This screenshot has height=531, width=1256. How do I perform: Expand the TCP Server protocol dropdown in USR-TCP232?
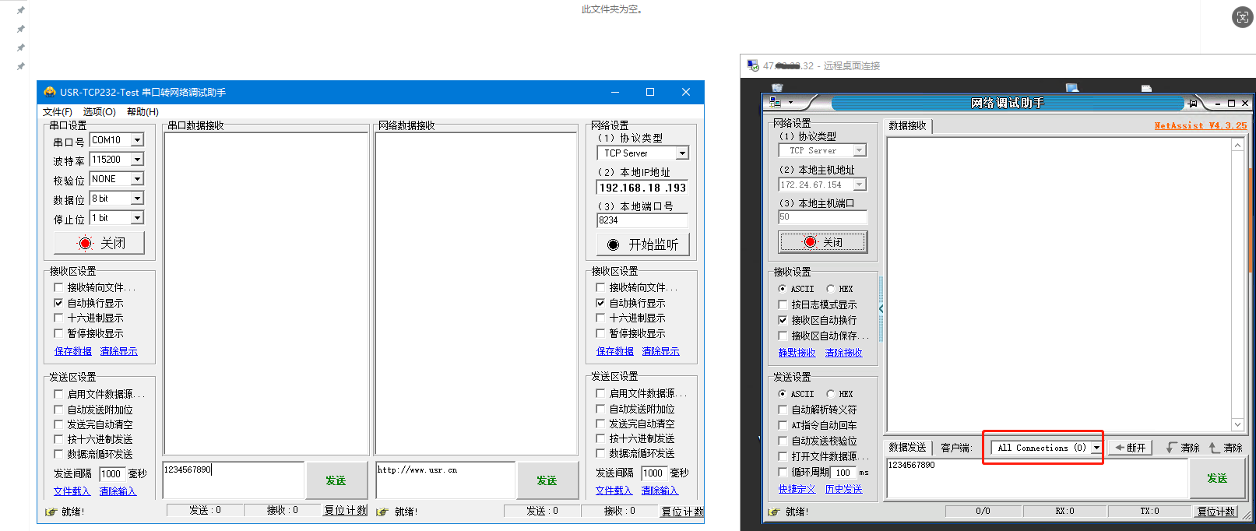[x=682, y=153]
